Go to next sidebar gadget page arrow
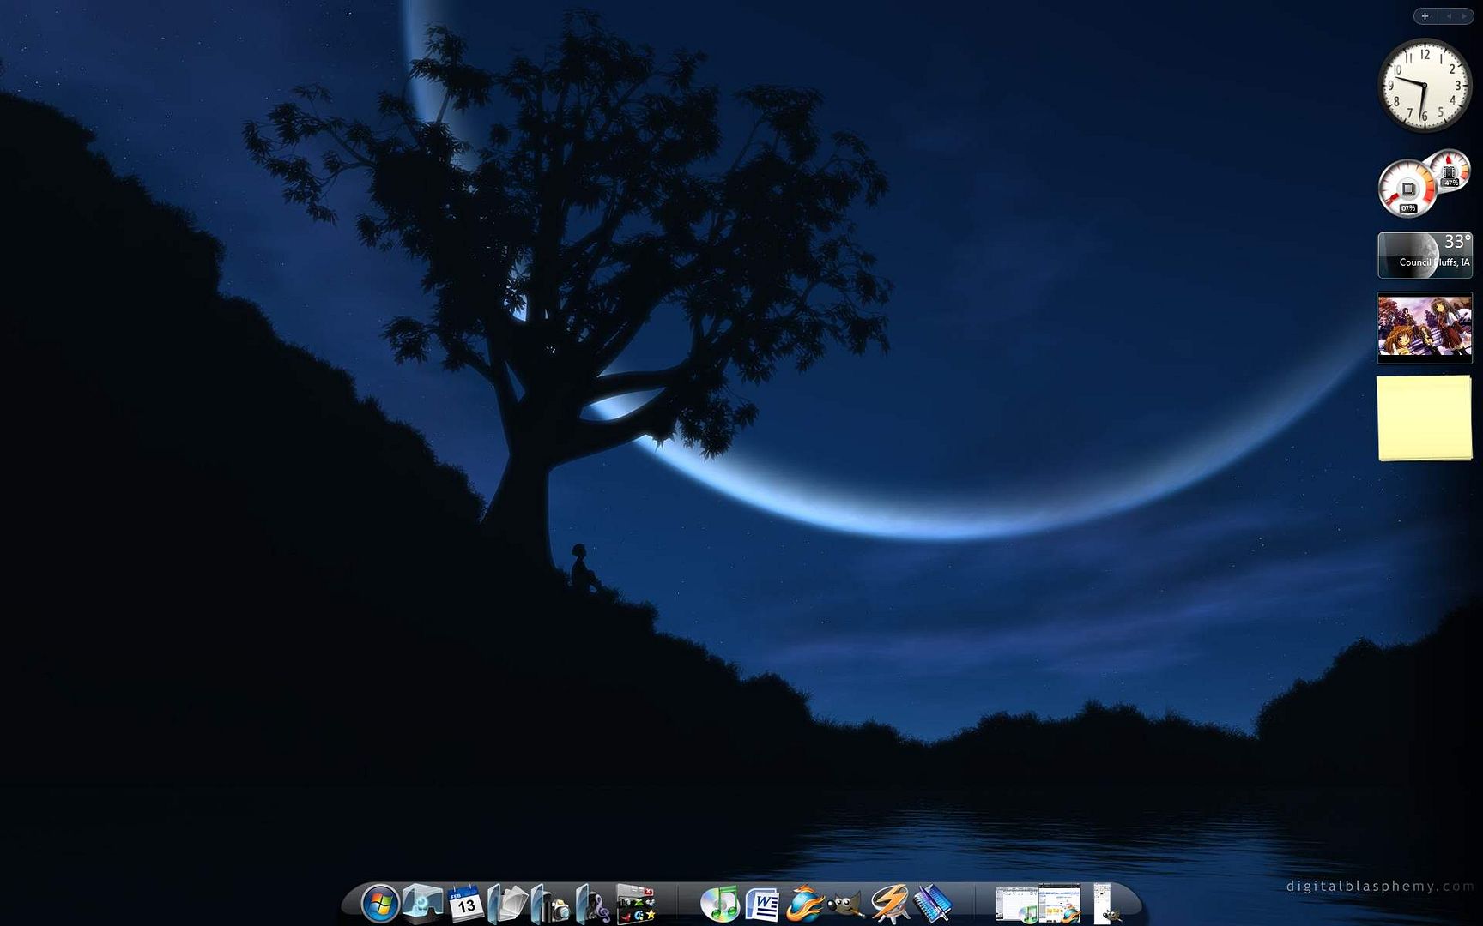 [x=1463, y=16]
